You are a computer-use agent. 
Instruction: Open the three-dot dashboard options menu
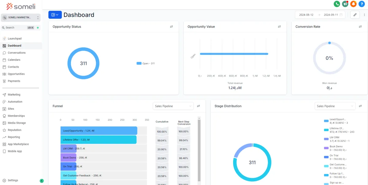tap(364, 15)
